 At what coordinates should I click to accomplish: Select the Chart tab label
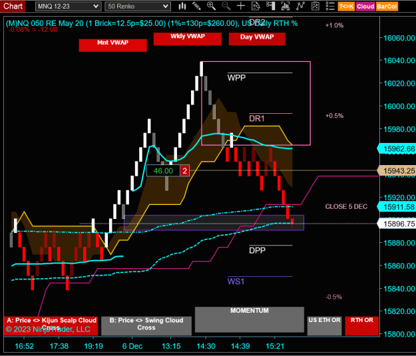click(13, 6)
